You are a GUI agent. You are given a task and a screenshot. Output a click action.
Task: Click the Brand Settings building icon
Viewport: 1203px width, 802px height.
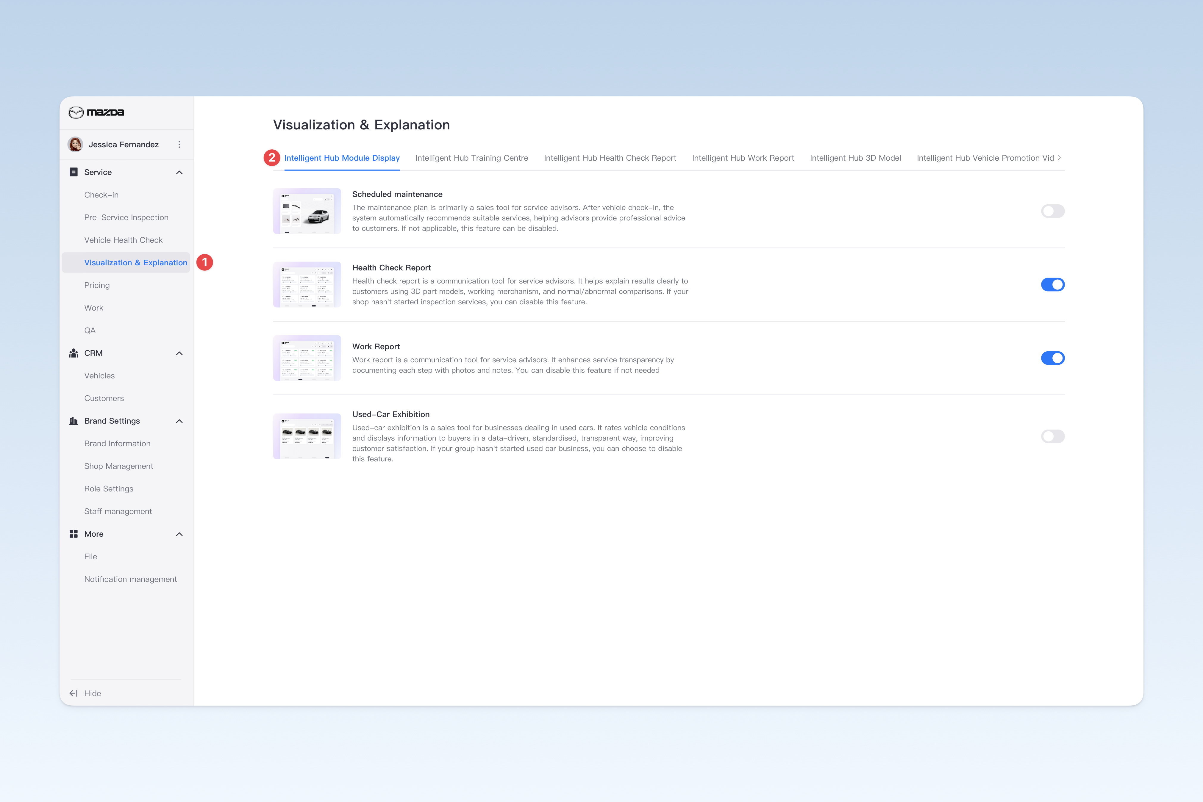[x=74, y=421]
